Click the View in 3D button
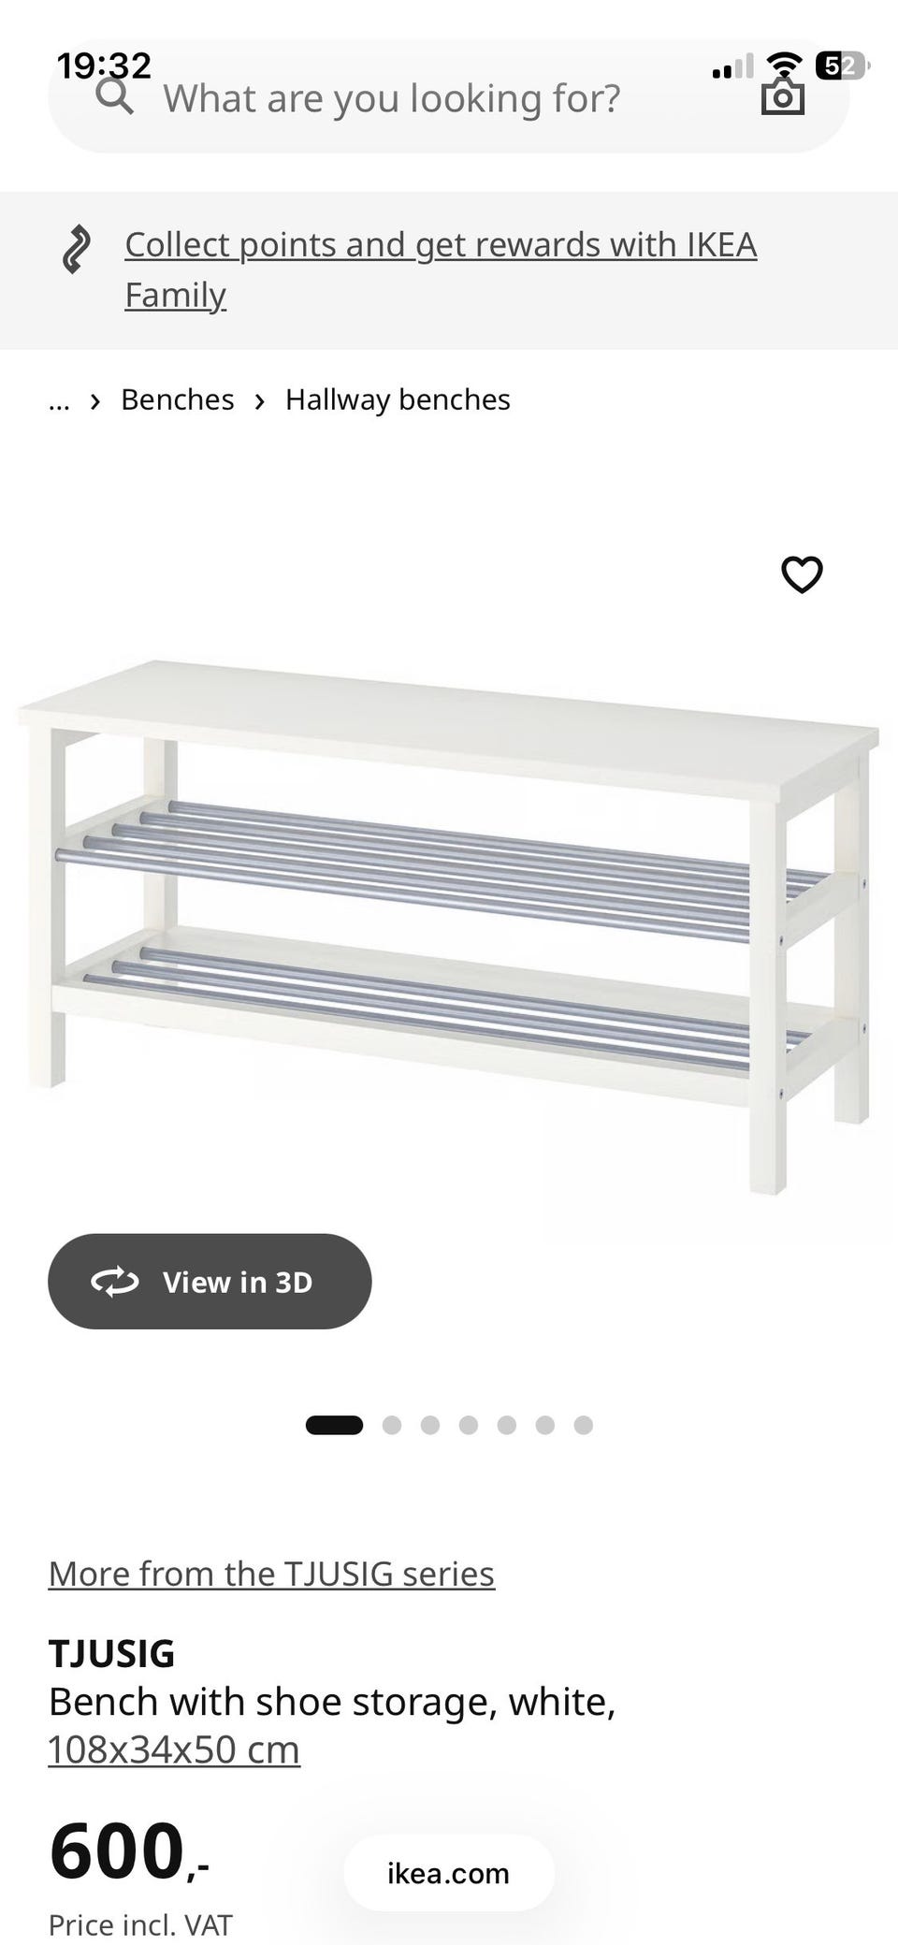 click(x=210, y=1281)
